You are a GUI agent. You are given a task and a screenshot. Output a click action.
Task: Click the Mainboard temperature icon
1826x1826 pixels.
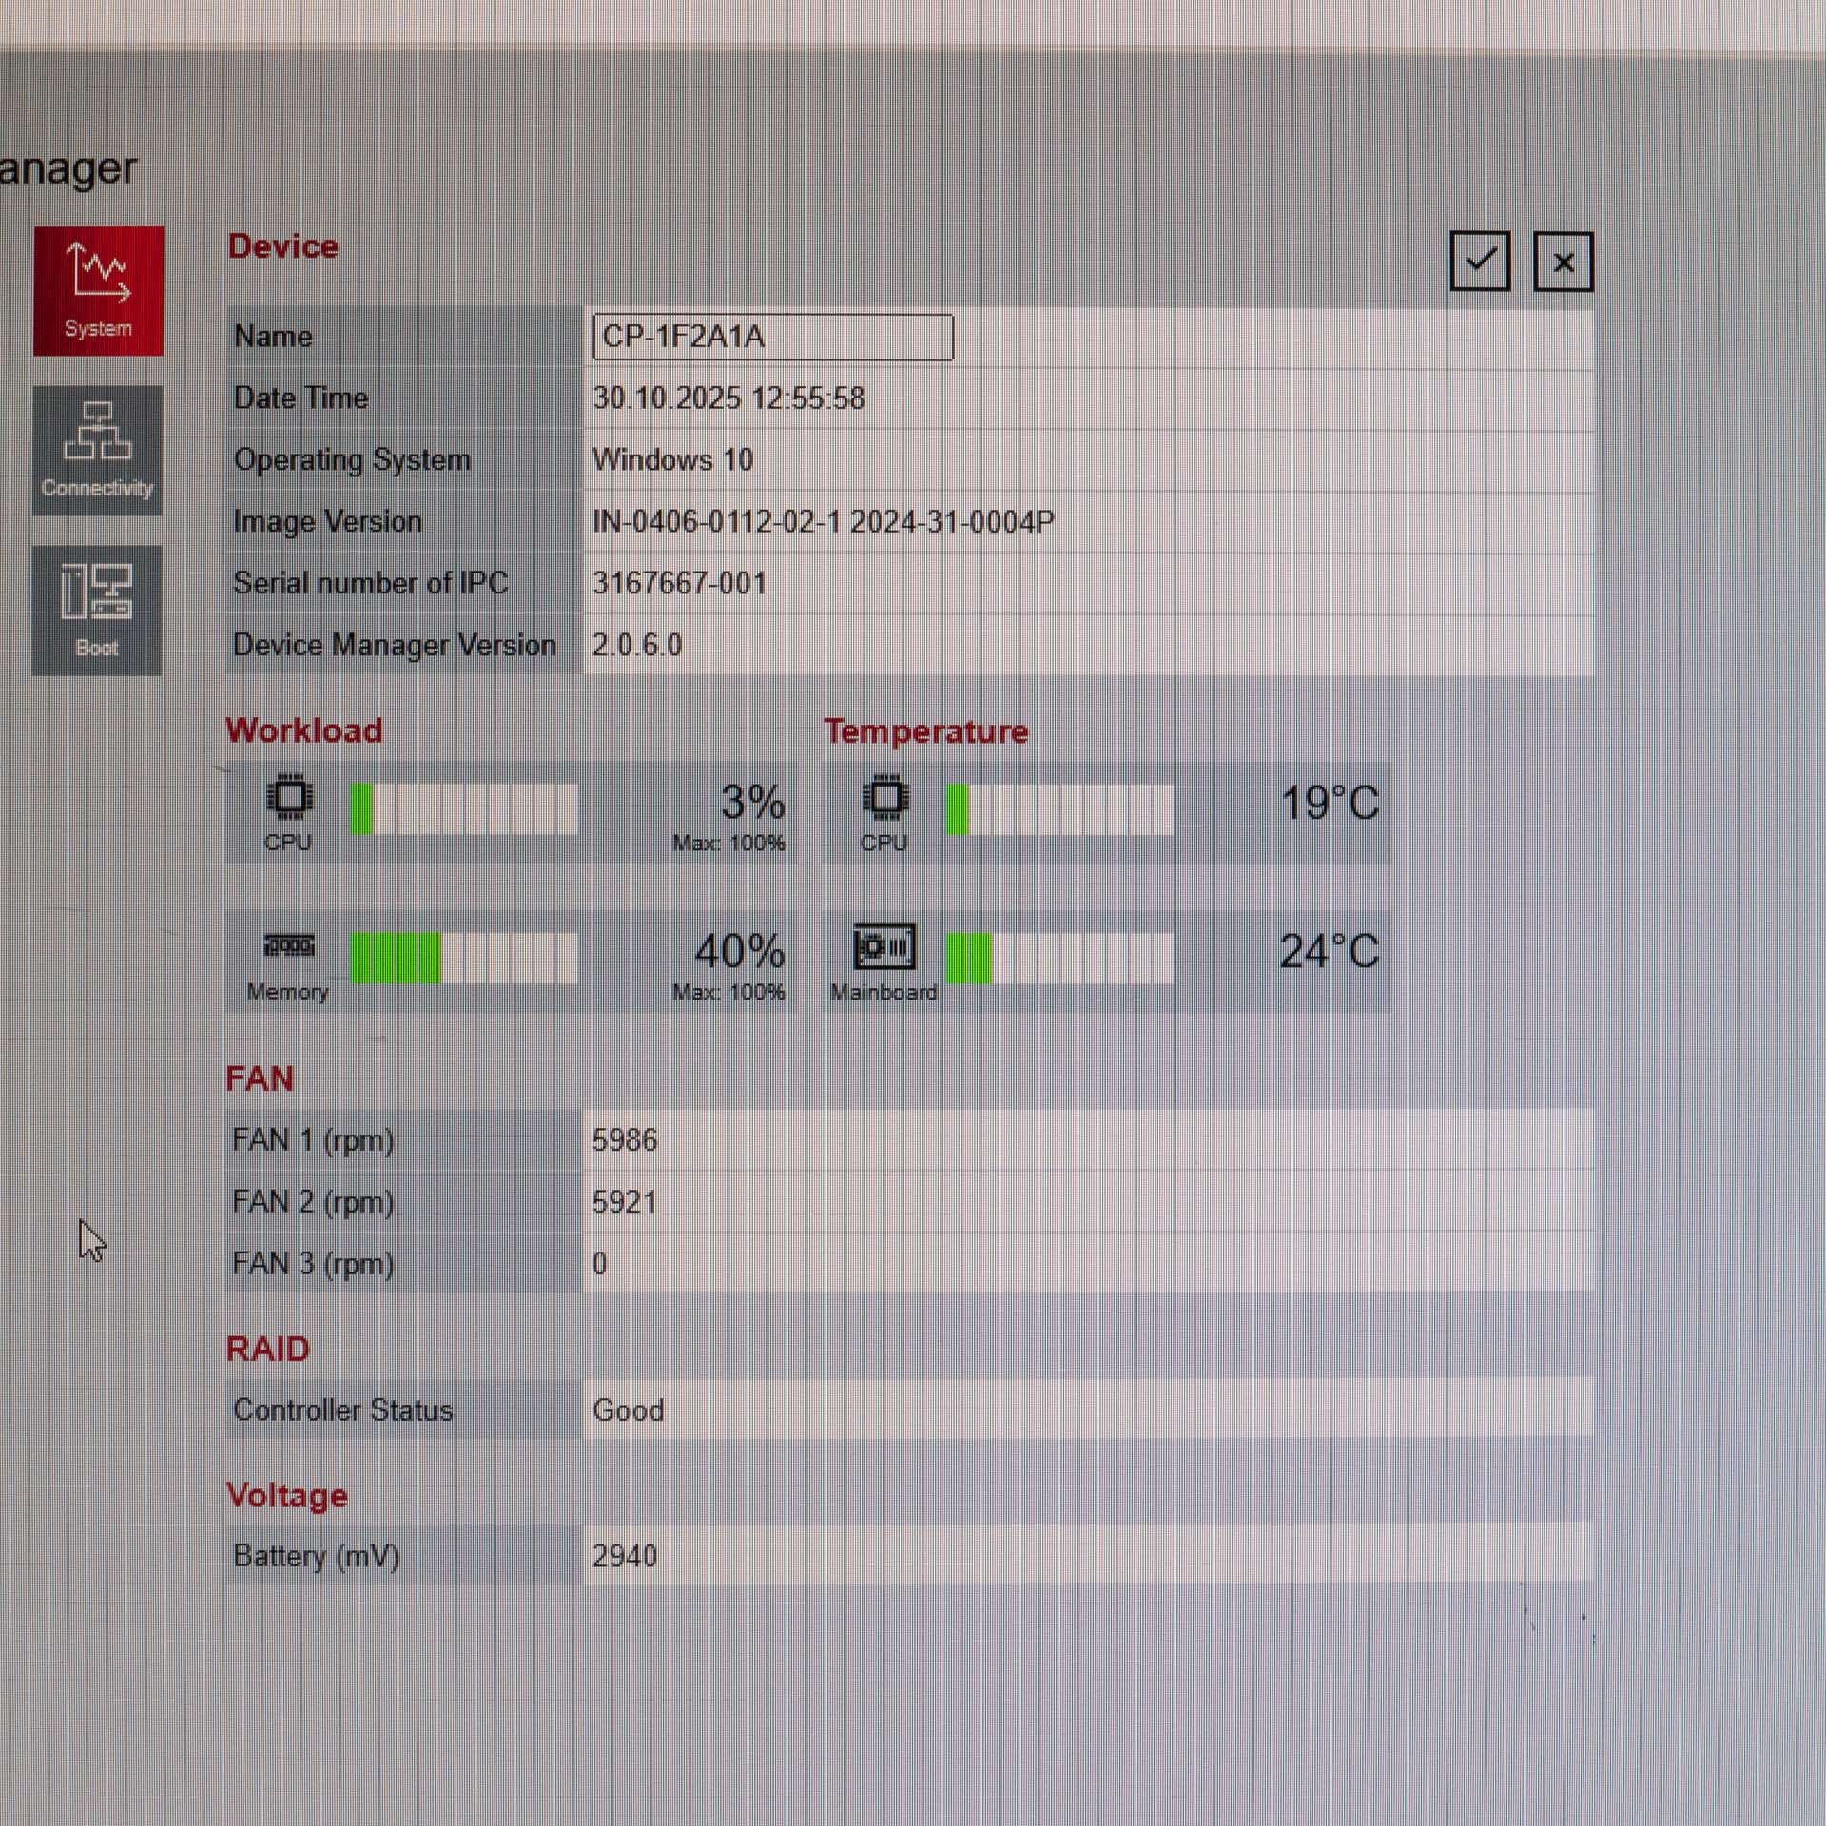click(884, 947)
